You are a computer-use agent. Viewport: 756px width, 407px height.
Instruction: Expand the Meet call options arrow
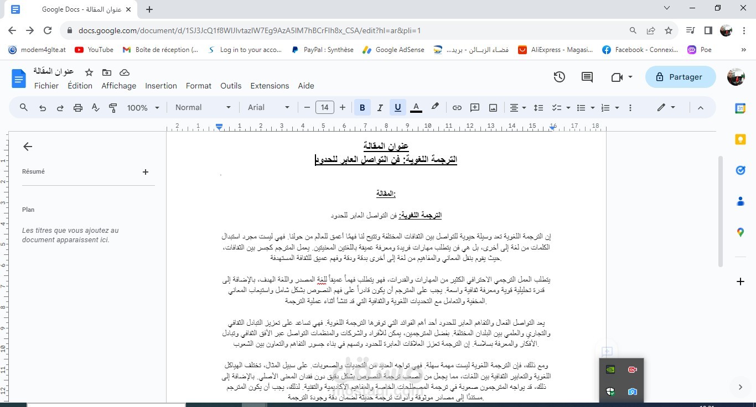630,77
